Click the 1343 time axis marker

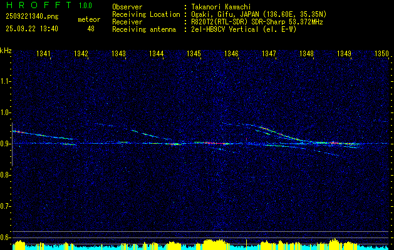[118, 53]
